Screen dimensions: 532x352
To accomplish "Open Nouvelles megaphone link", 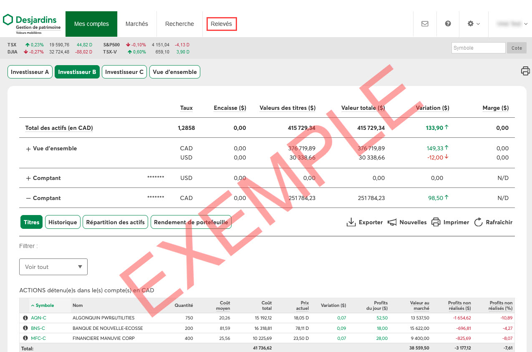I will pyautogui.click(x=407, y=222).
